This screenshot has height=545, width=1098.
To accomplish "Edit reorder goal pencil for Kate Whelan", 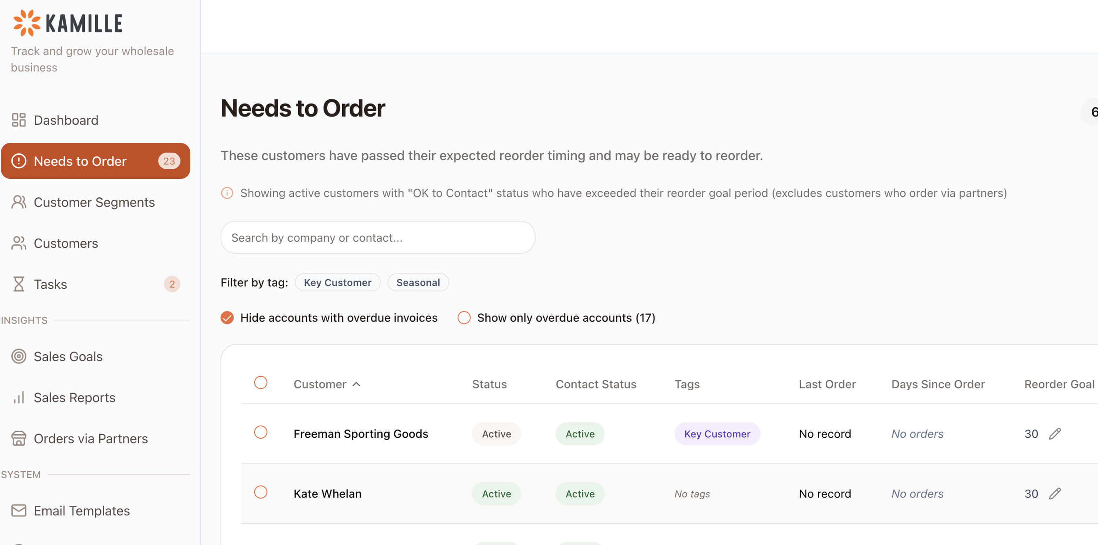I will point(1055,494).
